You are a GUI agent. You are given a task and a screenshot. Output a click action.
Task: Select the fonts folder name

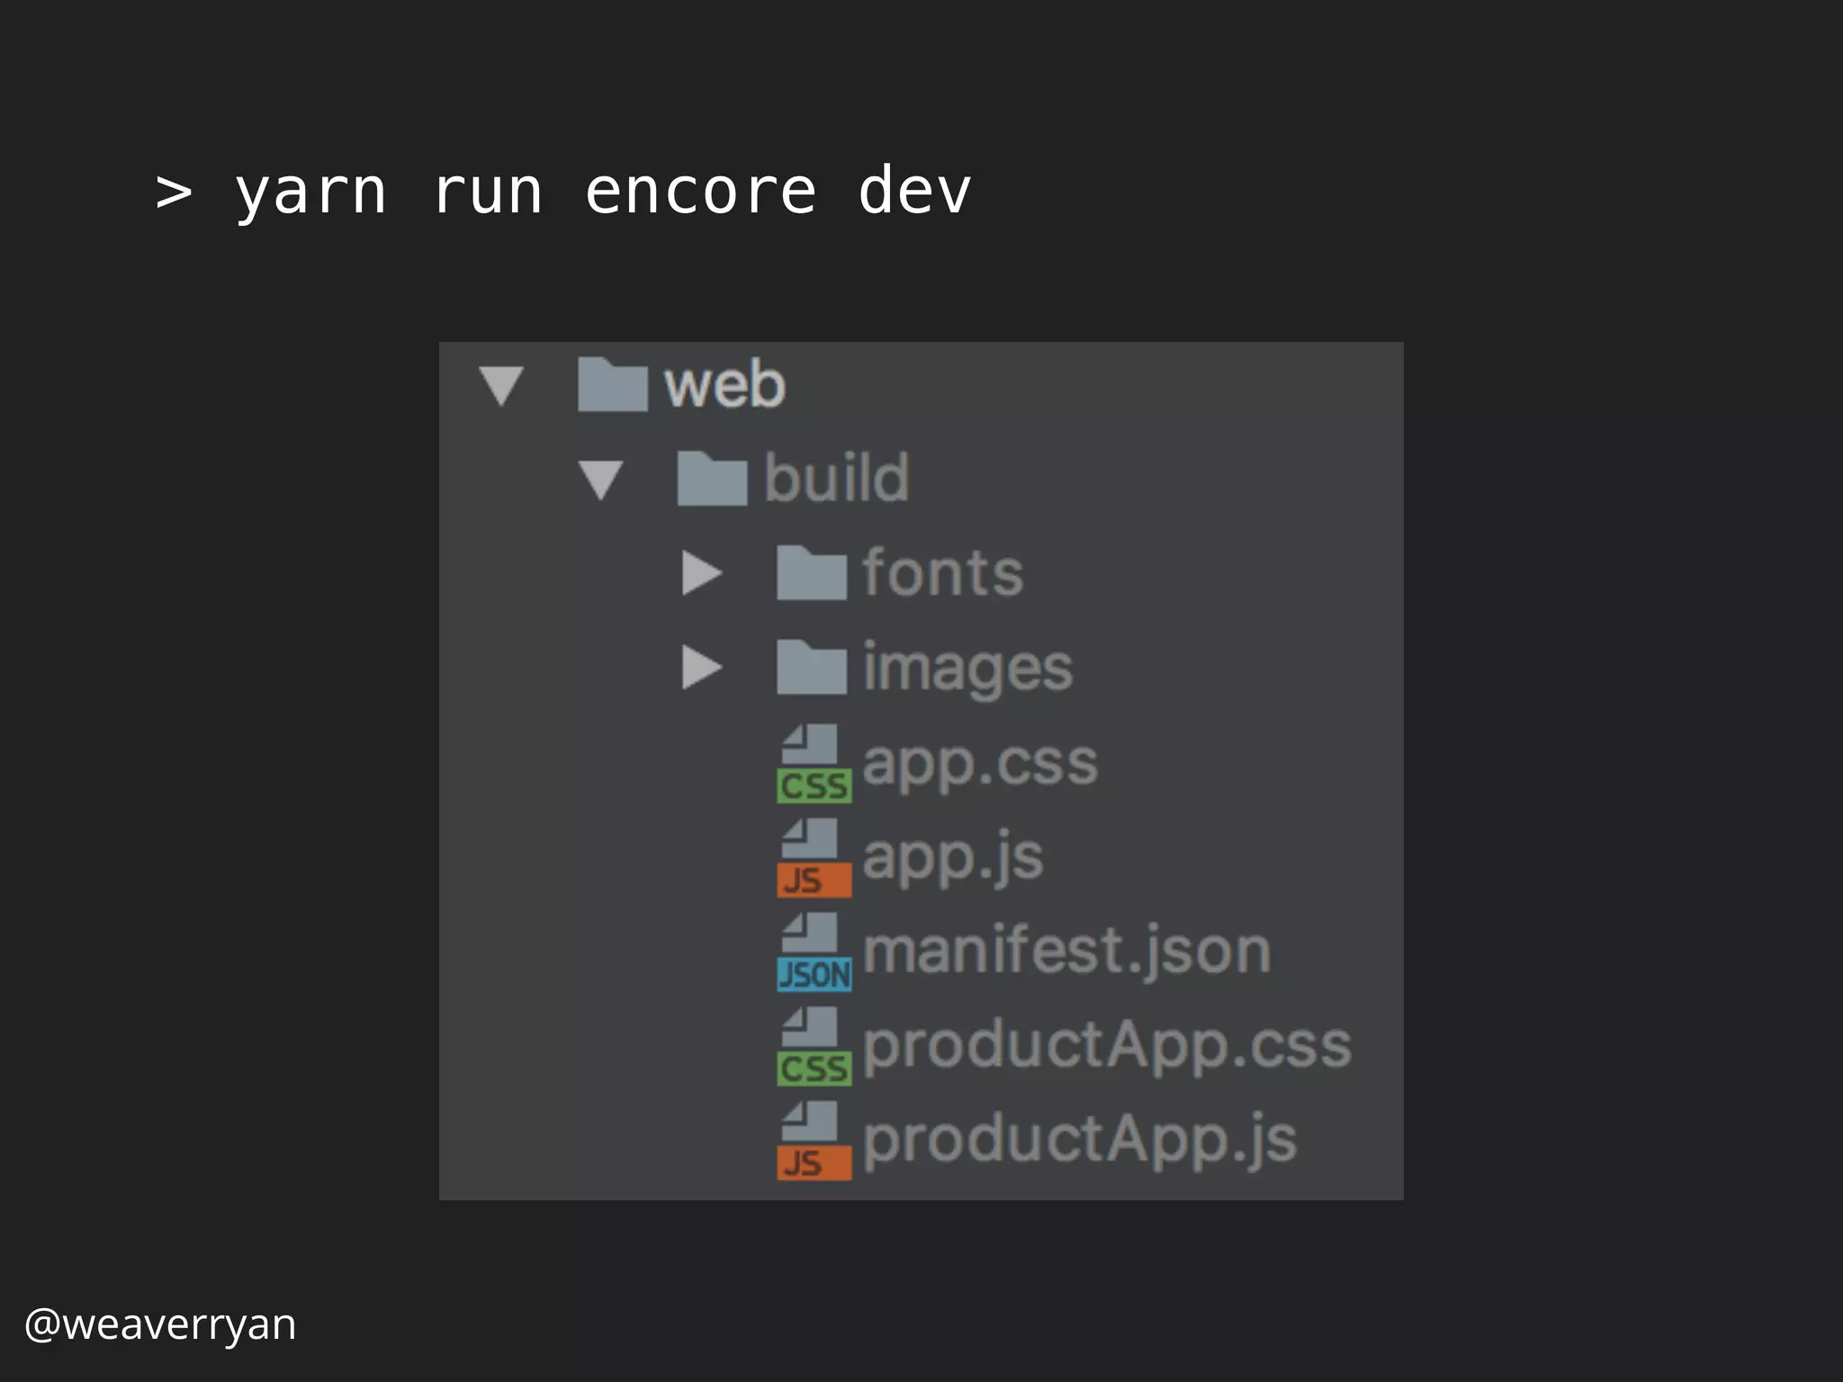click(943, 572)
